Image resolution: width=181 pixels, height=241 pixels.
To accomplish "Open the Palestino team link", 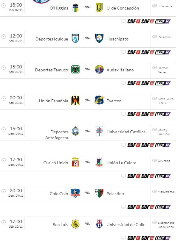I will tap(115, 194).
